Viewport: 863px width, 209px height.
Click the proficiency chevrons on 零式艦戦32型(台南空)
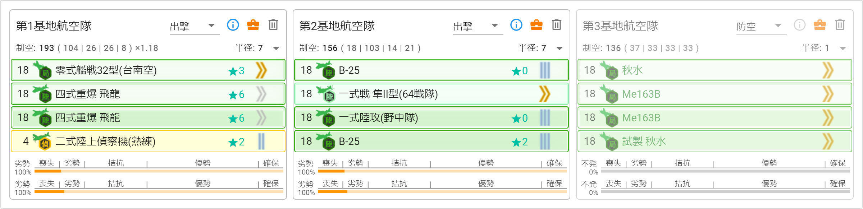point(261,70)
